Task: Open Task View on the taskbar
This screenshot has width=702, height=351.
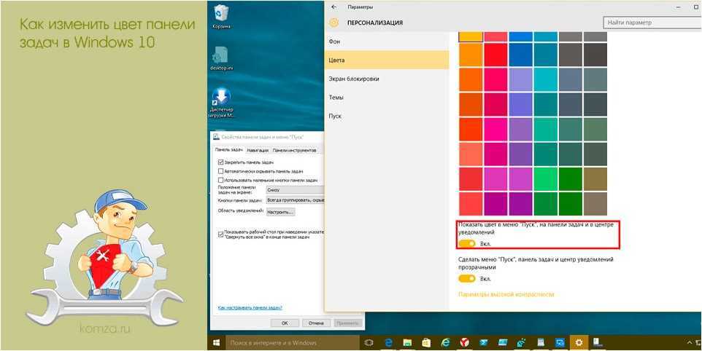Action: click(369, 342)
